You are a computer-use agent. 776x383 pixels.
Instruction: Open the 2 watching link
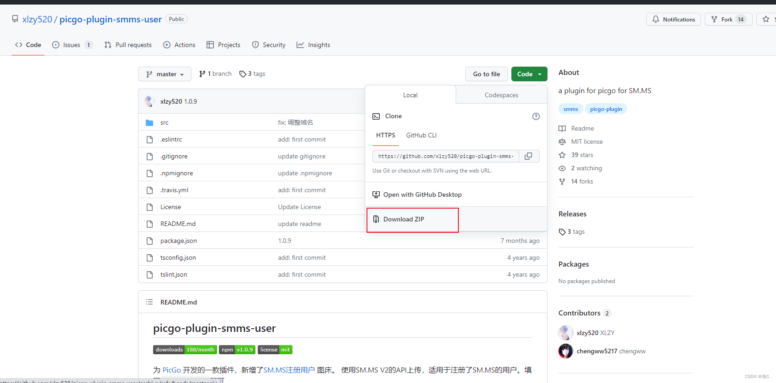586,168
